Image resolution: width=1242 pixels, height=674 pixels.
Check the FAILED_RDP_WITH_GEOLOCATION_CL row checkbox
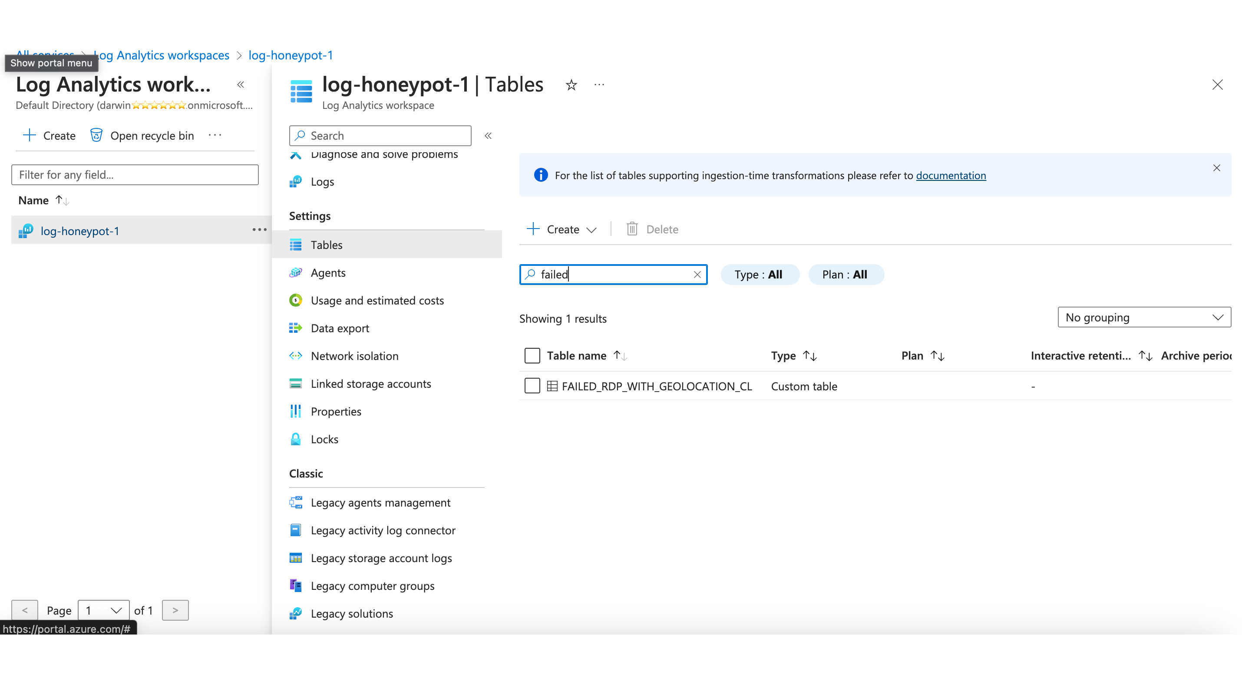tap(532, 386)
